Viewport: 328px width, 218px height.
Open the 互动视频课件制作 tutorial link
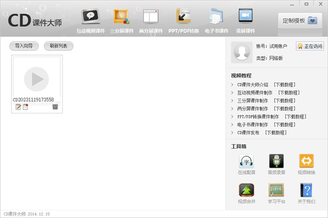(x=255, y=93)
